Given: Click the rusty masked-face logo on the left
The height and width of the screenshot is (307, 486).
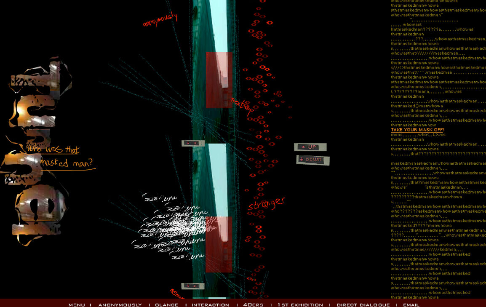Looking at the screenshot, I should click(38, 152).
